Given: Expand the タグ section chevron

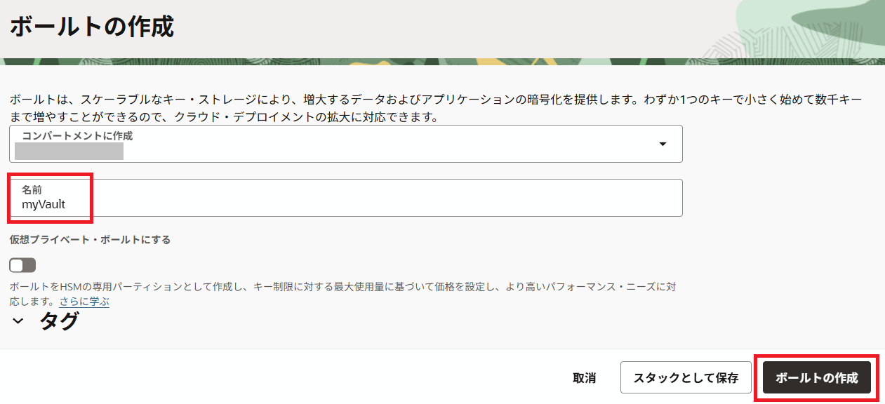Looking at the screenshot, I should [18, 322].
